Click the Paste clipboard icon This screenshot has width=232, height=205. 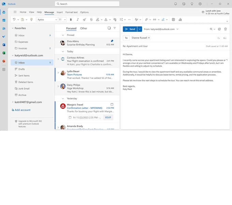coord(23,19)
